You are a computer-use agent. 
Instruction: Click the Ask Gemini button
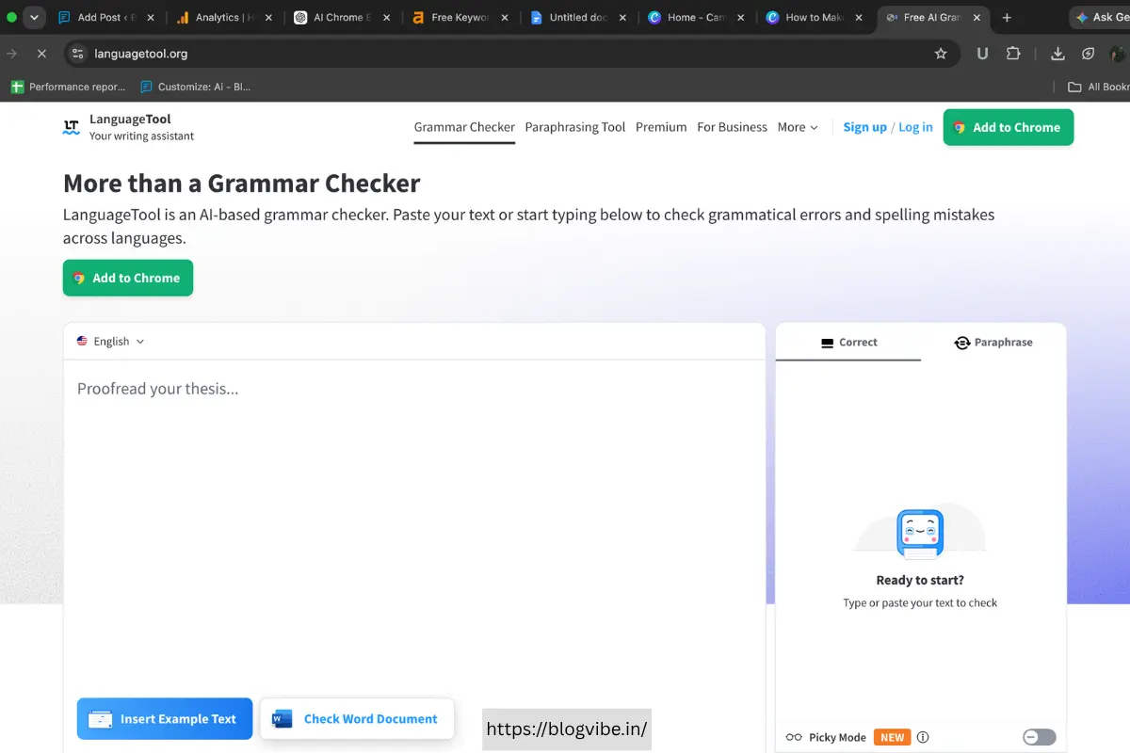click(x=1102, y=17)
